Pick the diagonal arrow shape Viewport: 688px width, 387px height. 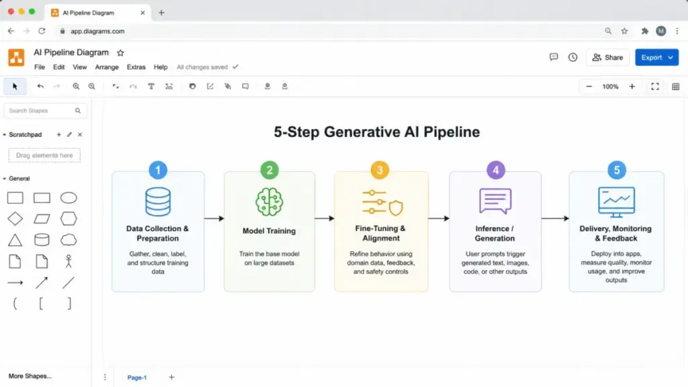coord(42,283)
